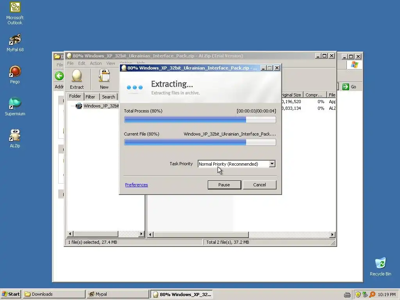Viewport: 400px width, 300px height.
Task: Open Pego desktop shortcut
Action: point(15,75)
